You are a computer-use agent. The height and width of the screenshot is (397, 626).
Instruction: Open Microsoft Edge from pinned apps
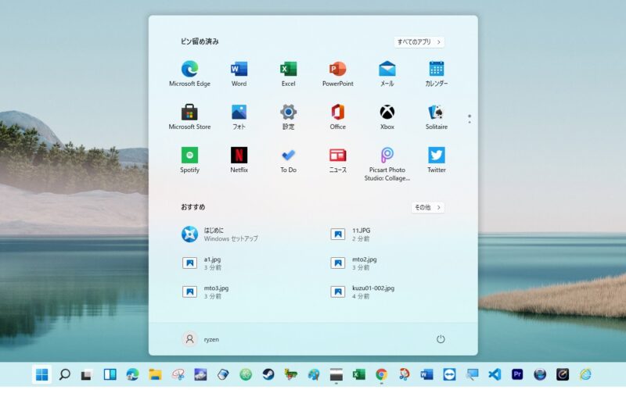pos(189,73)
